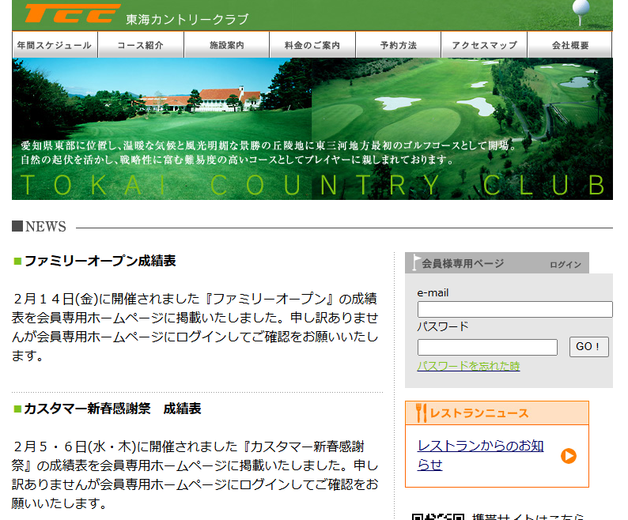This screenshot has width=628, height=520.
Task: Go to 施設案内 page
Action: tap(227, 45)
